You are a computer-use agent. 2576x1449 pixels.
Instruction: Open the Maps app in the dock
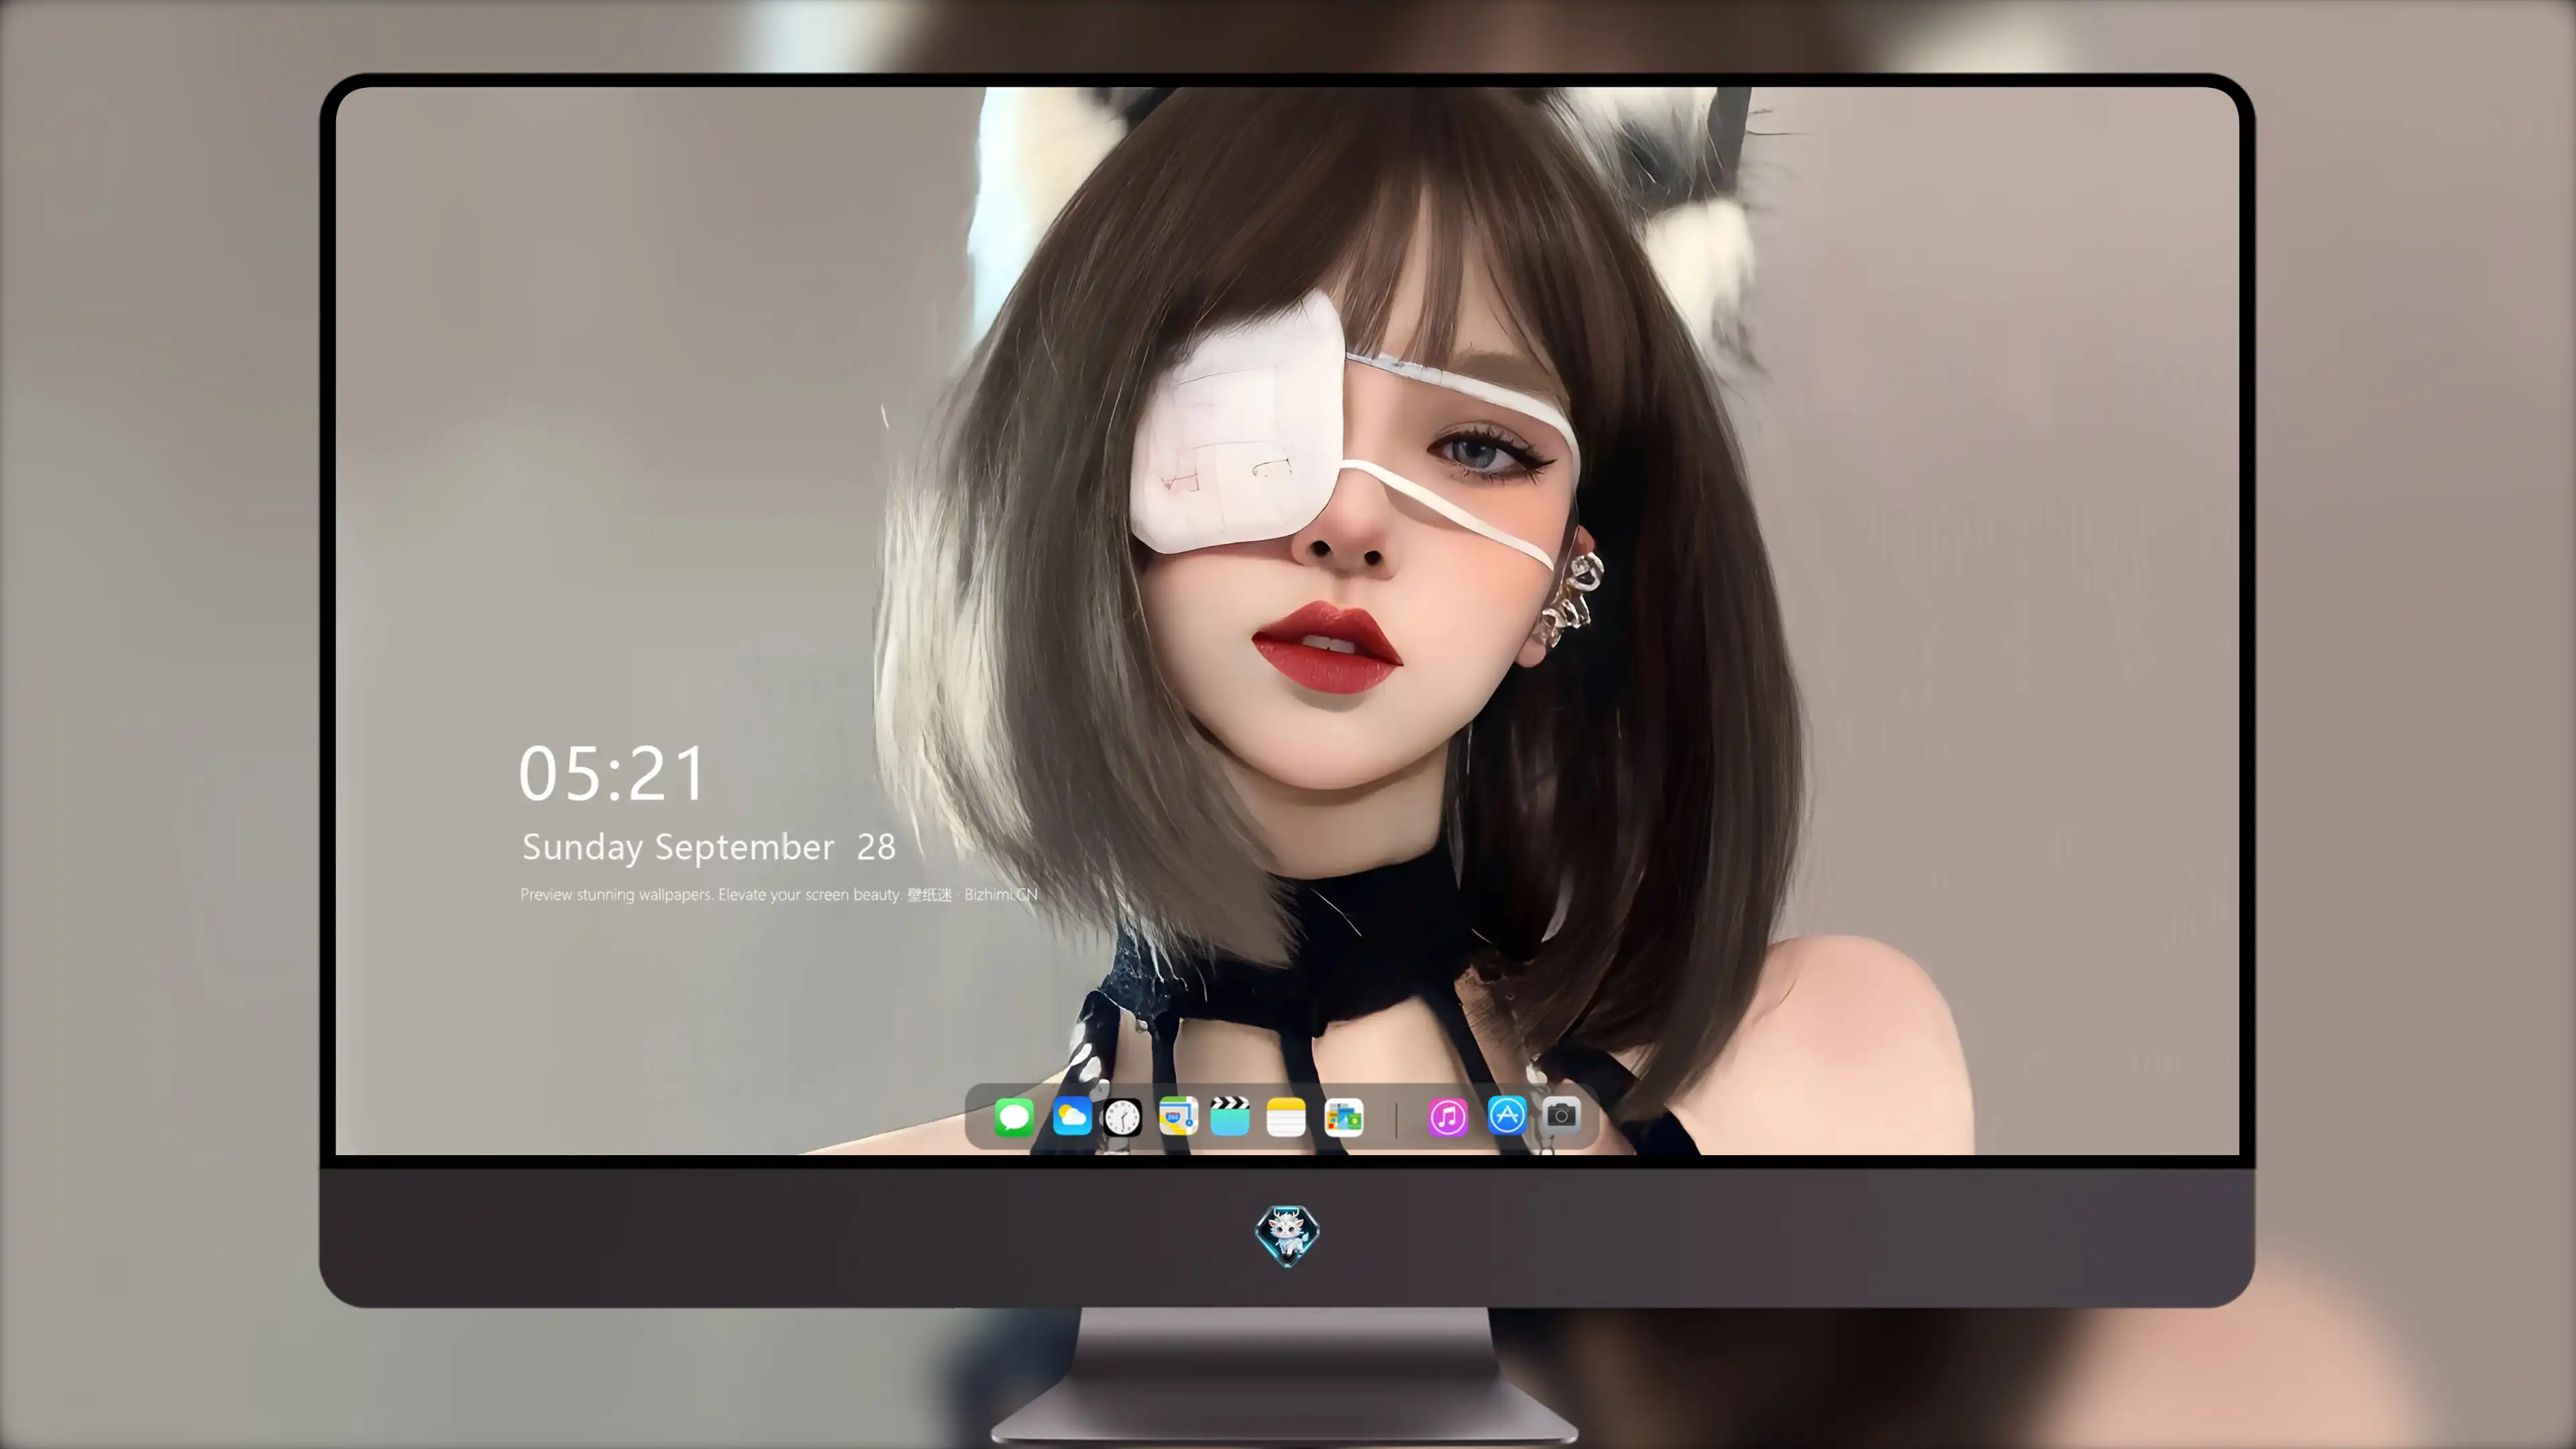[x=1178, y=1116]
